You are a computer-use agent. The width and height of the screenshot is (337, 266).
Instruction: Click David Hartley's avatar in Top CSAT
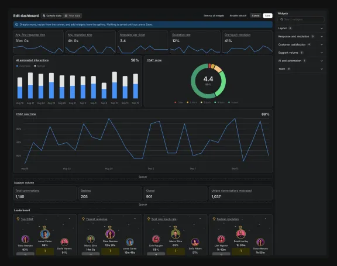[64, 242]
